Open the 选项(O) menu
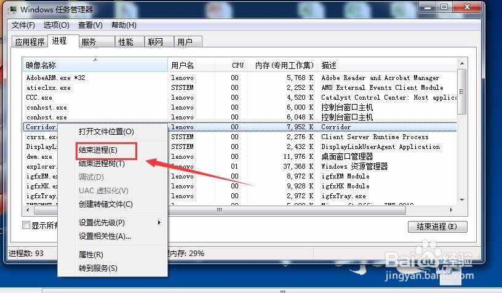The height and width of the screenshot is (293, 502). (x=57, y=25)
